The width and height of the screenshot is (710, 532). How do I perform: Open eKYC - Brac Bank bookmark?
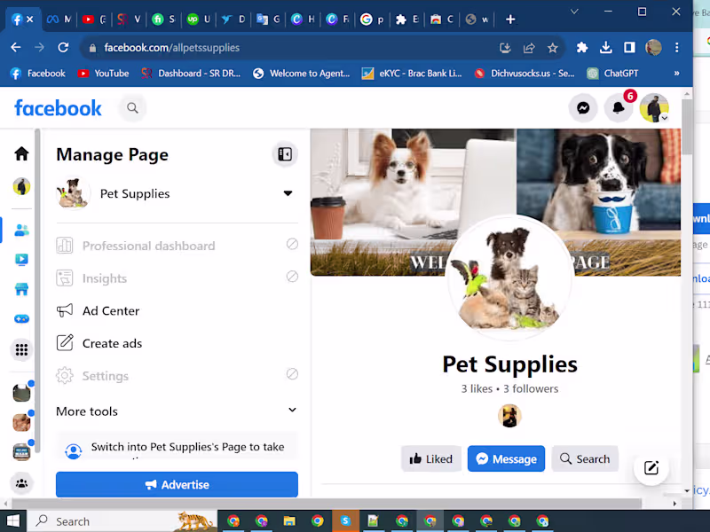(x=412, y=74)
